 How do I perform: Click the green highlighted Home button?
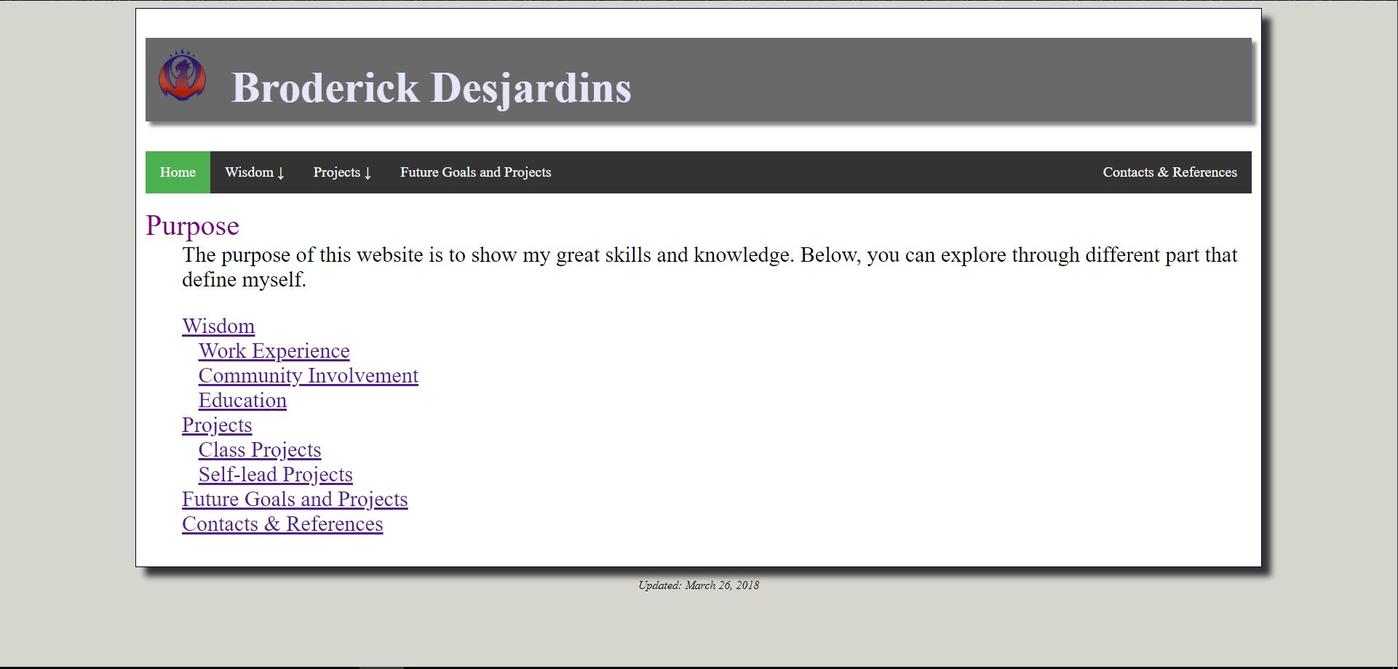(177, 172)
